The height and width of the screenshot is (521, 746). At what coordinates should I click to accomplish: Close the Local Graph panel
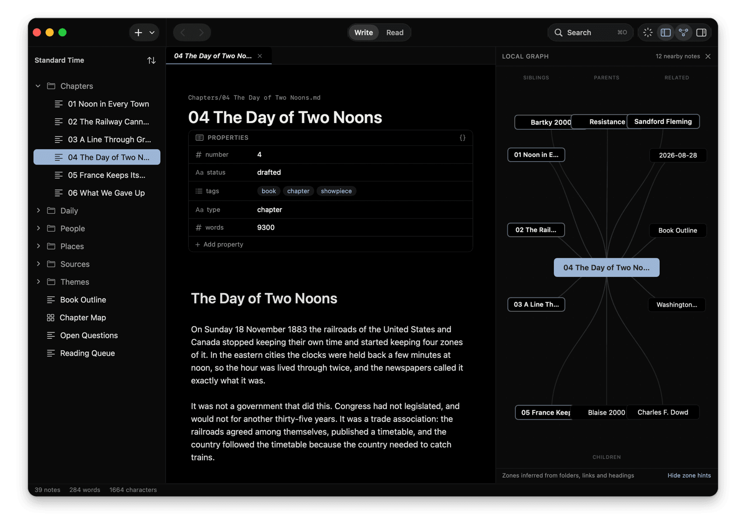[x=708, y=56]
